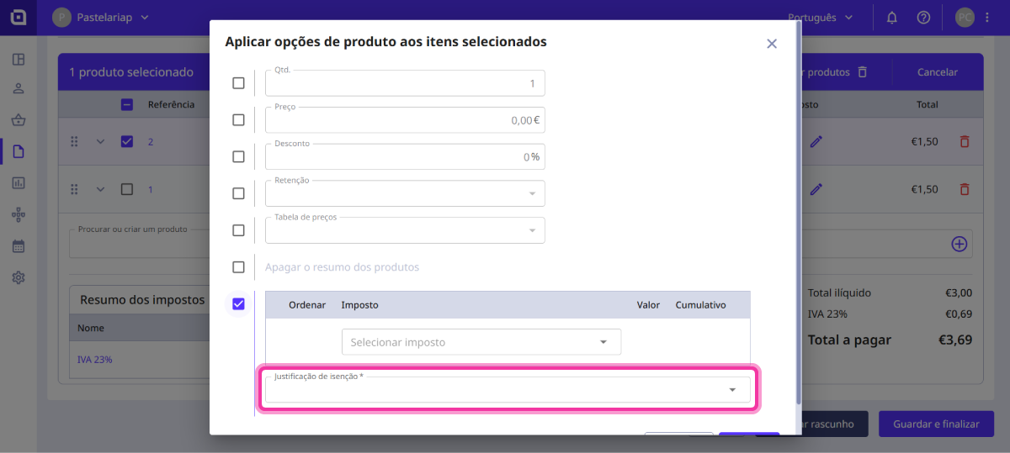The image size is (1010, 453).
Task: Click the PC user avatar
Action: click(965, 17)
